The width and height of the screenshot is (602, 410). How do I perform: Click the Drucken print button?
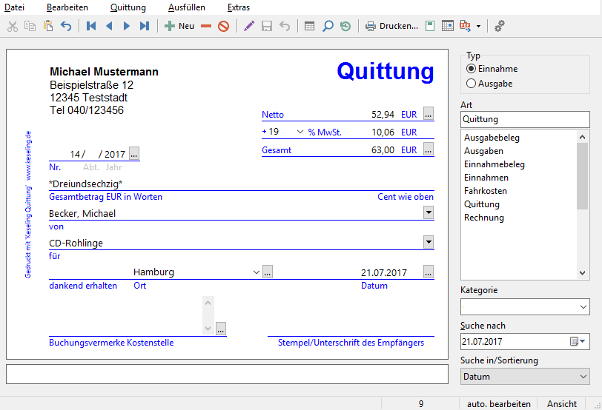391,26
